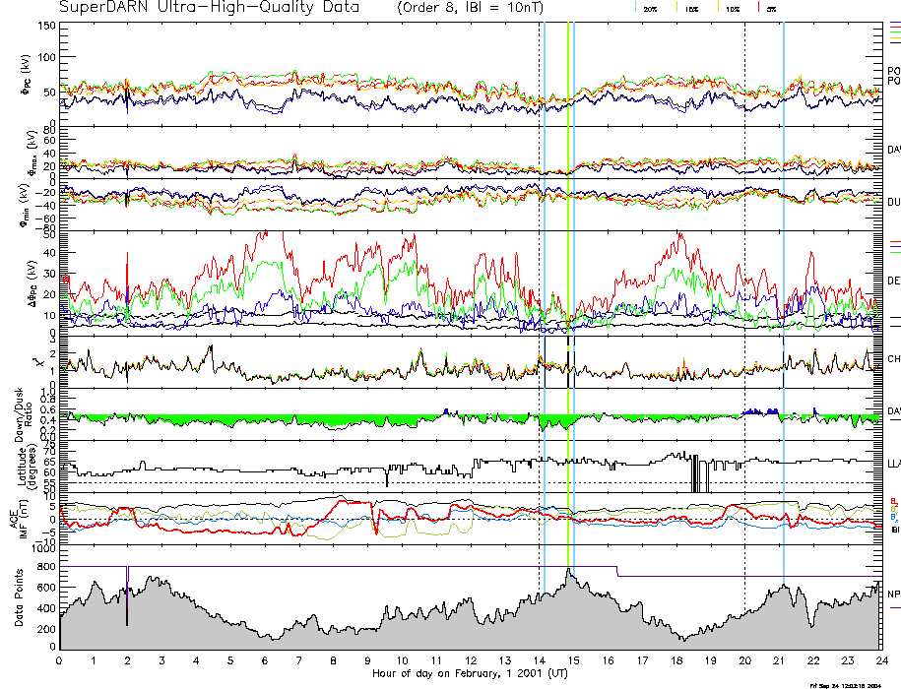The height and width of the screenshot is (689, 901).
Task: Click the 15% legend entry
Action: point(691,8)
